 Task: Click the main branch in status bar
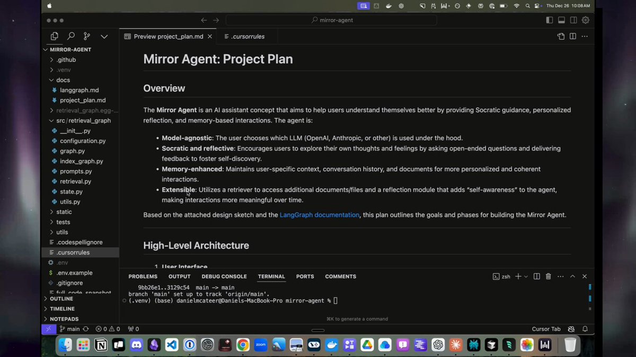[69, 329]
